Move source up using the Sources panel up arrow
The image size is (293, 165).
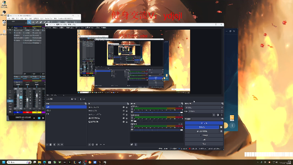coord(101,144)
